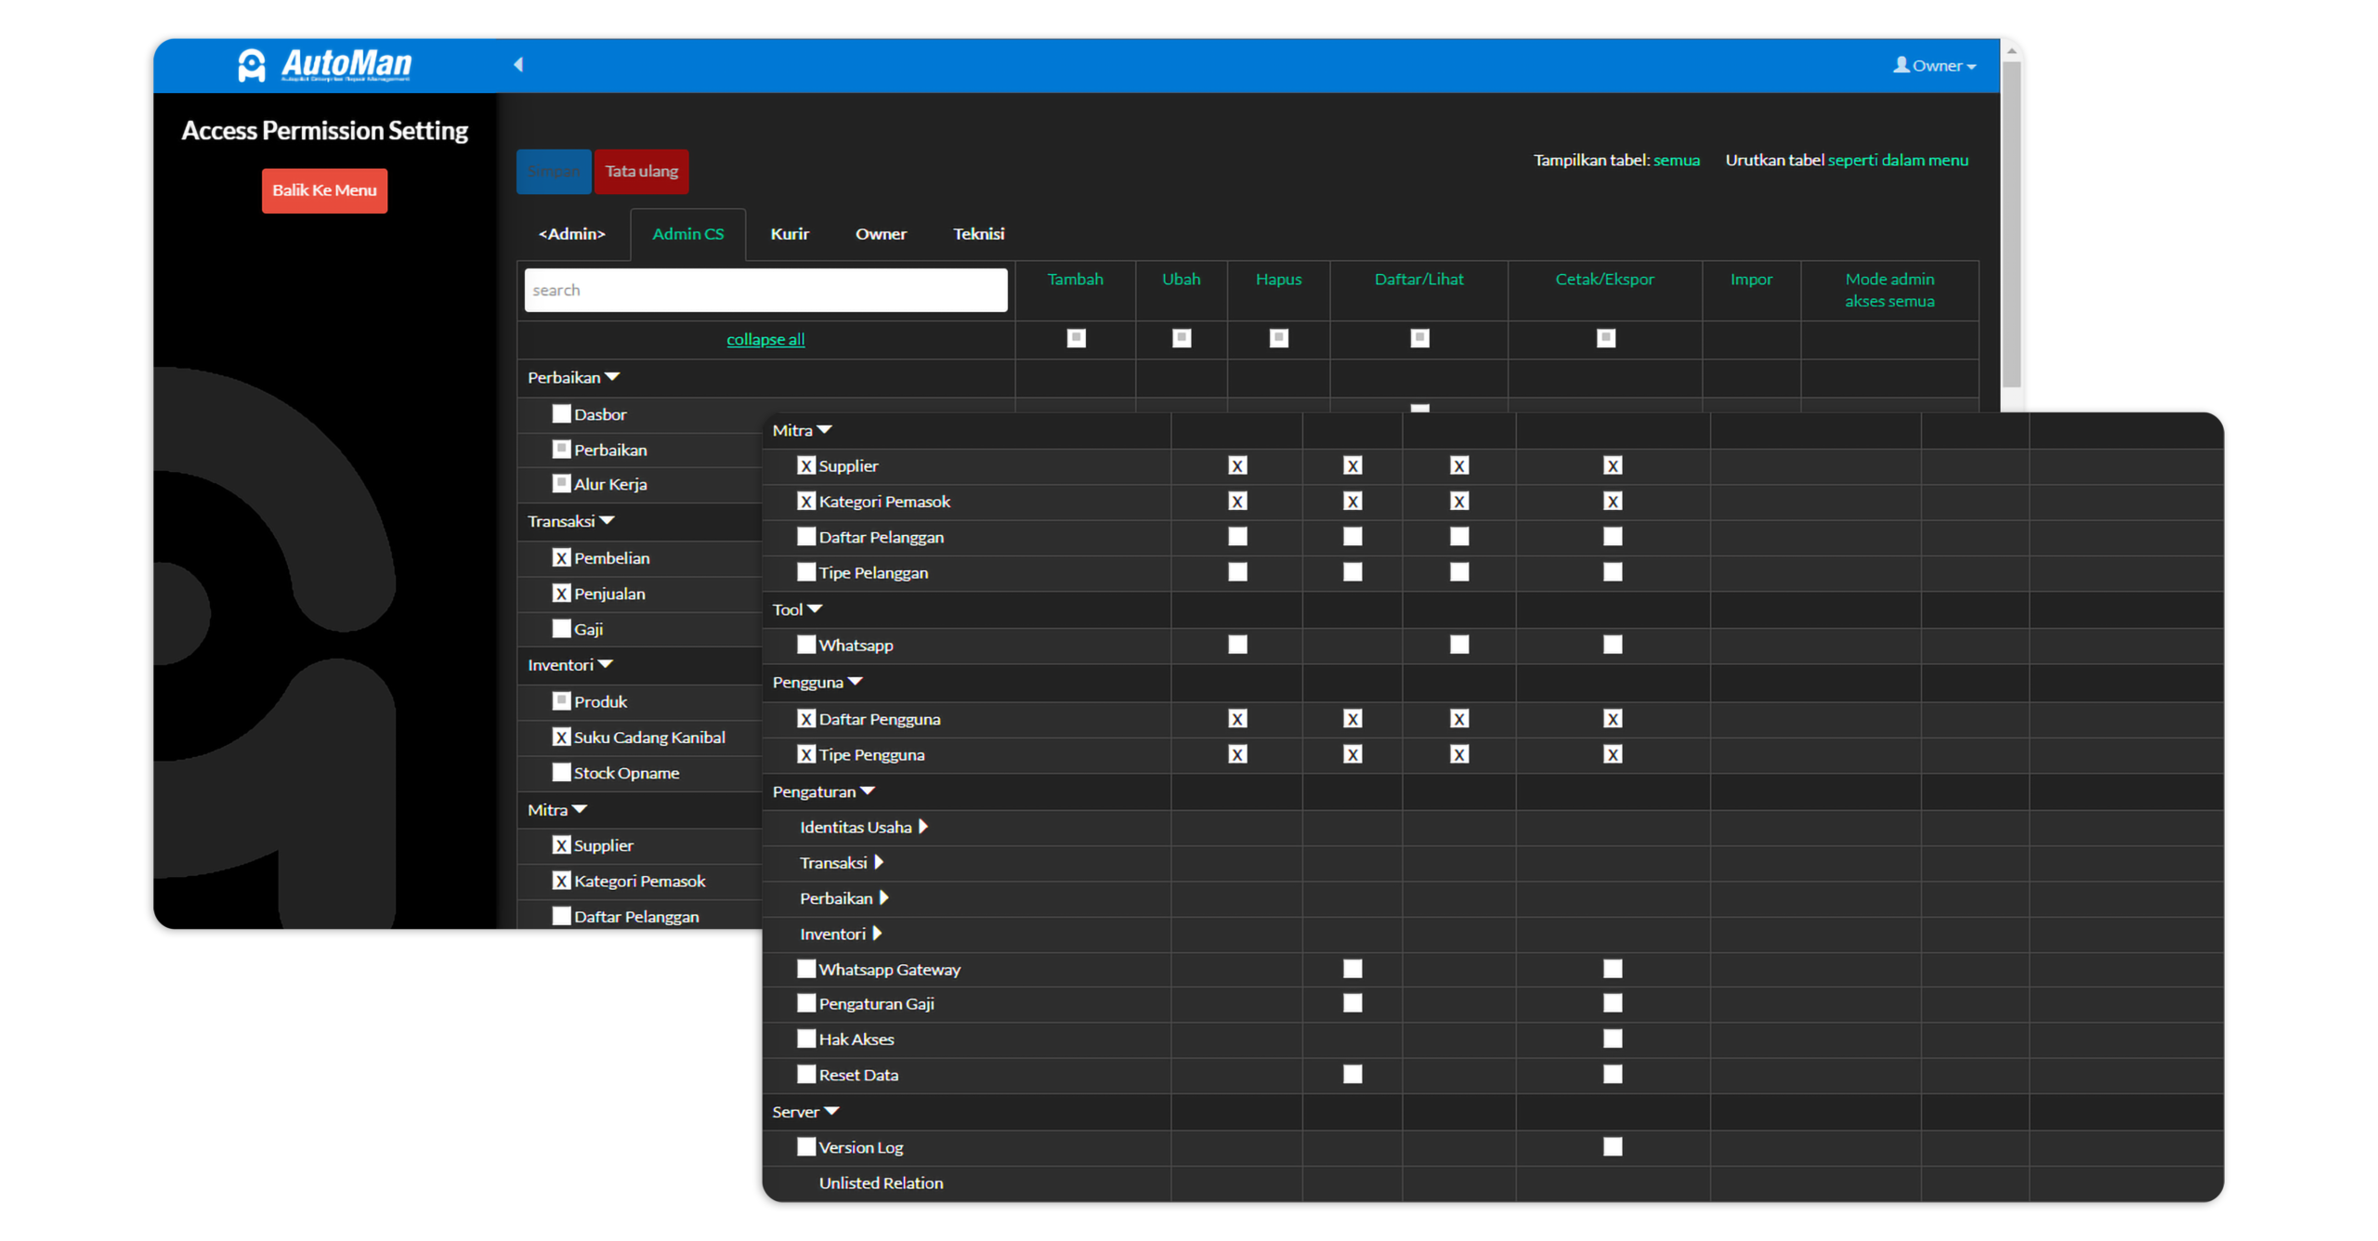Viewport: 2378px width, 1241px height.
Task: Click the vertical scrollbar thumb
Action: [2011, 223]
